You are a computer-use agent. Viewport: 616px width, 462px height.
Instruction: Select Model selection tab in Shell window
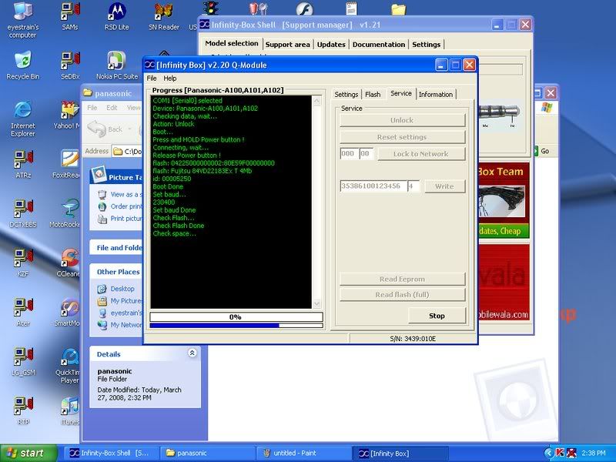pyautogui.click(x=232, y=43)
